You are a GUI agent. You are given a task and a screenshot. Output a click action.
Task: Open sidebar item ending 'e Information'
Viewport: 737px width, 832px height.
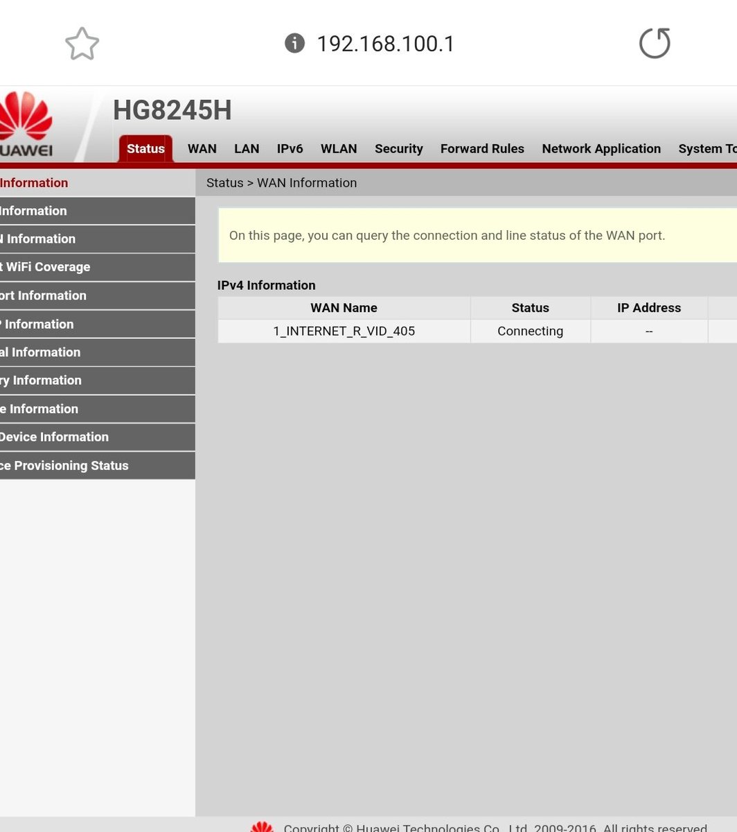(x=98, y=409)
